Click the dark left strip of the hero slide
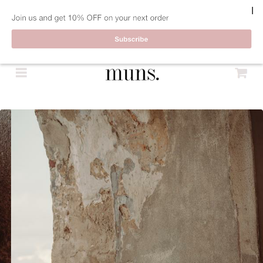Screen dimensions: 263x263 tap(5, 186)
